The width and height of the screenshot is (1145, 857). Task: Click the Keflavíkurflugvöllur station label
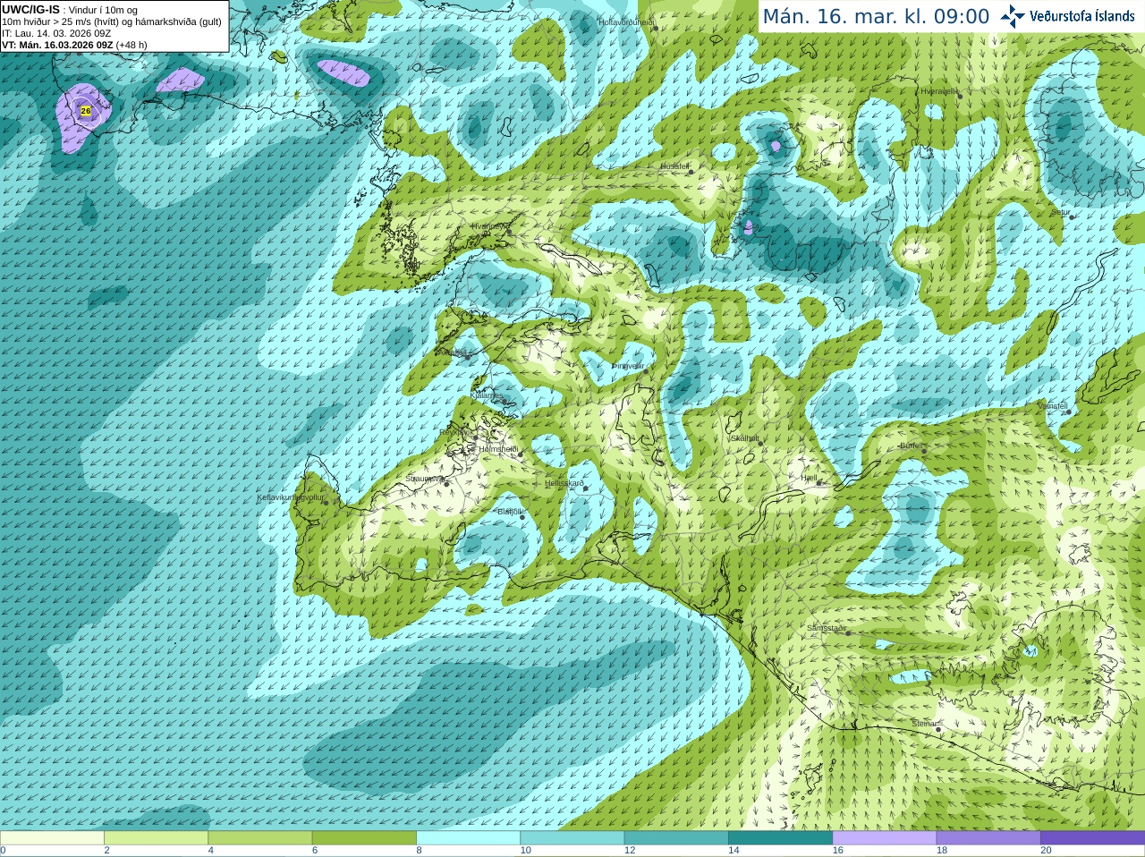[290, 497]
